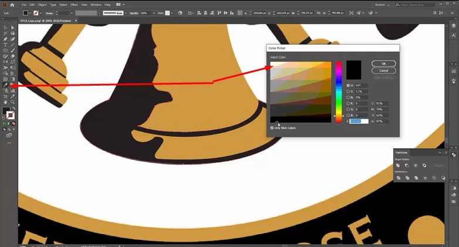Click Minus Back in Pathfinders row
The width and height of the screenshot is (459, 247).
(443, 178)
